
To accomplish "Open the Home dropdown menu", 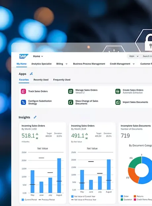I will coord(38,56).
